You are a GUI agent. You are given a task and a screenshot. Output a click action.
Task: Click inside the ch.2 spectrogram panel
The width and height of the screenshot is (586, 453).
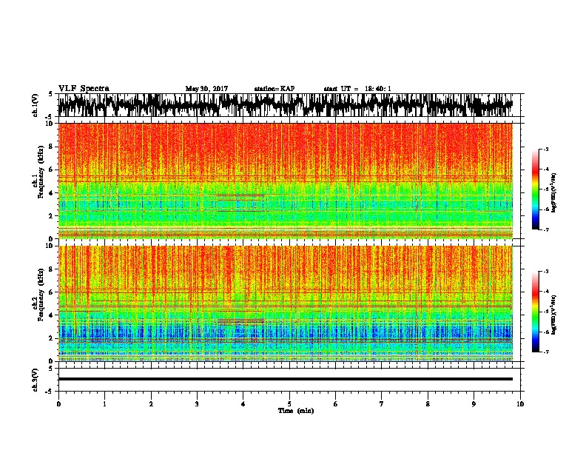(285, 303)
